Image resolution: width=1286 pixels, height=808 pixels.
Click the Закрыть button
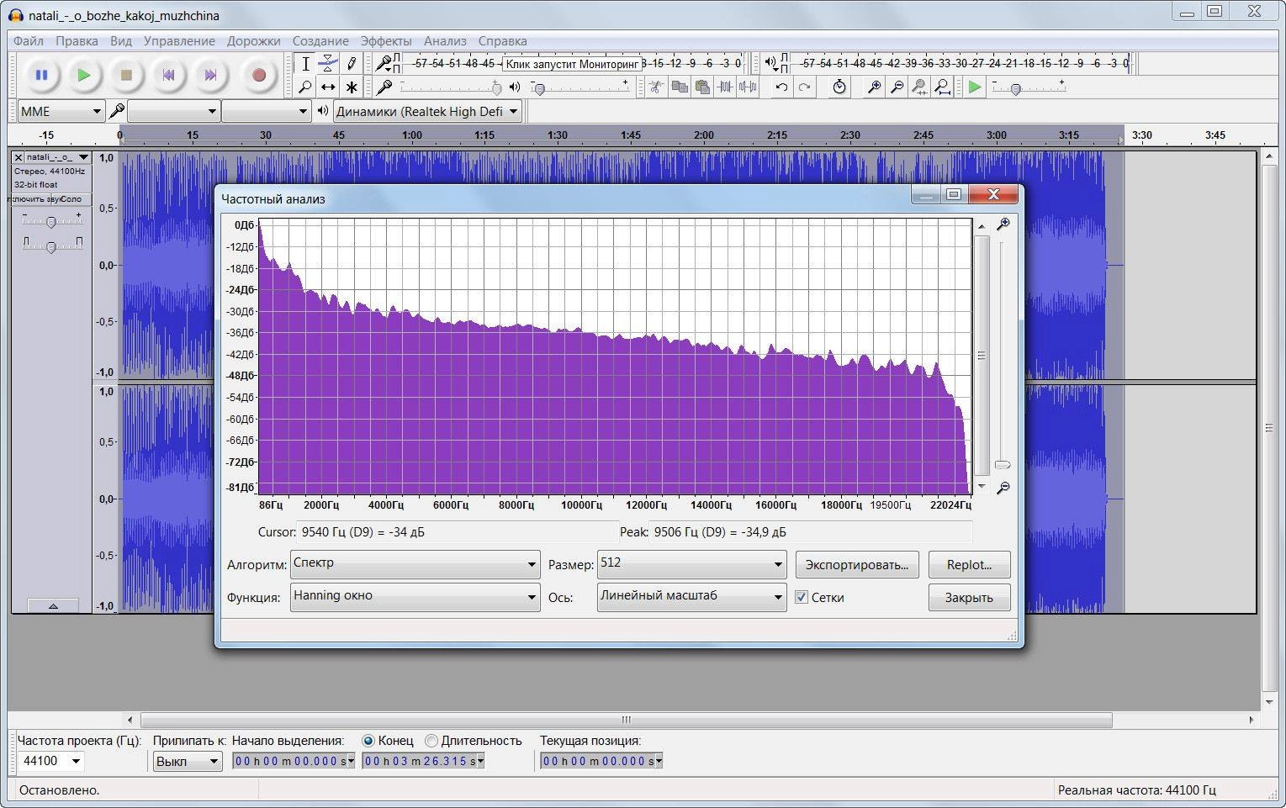[x=969, y=597]
